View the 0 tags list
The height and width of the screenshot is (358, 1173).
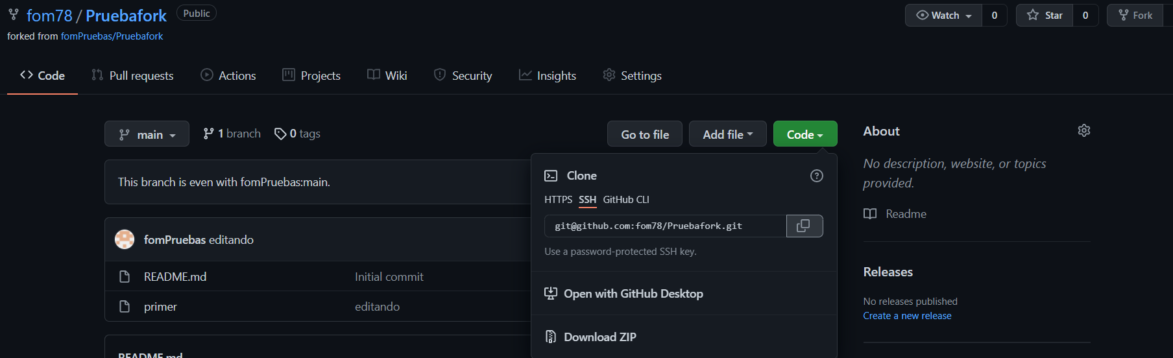297,134
